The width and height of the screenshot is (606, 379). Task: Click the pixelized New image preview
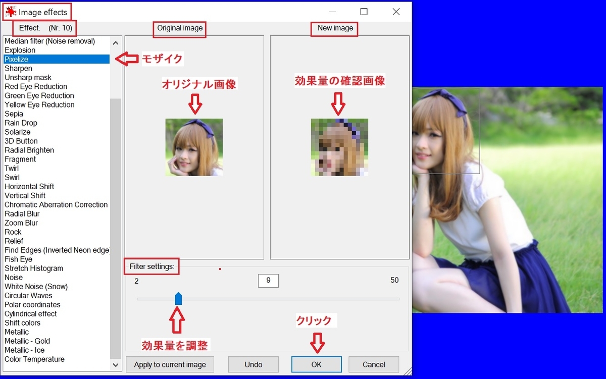pyautogui.click(x=340, y=147)
